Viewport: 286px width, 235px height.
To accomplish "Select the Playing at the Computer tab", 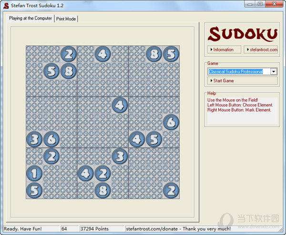I will tap(31, 18).
